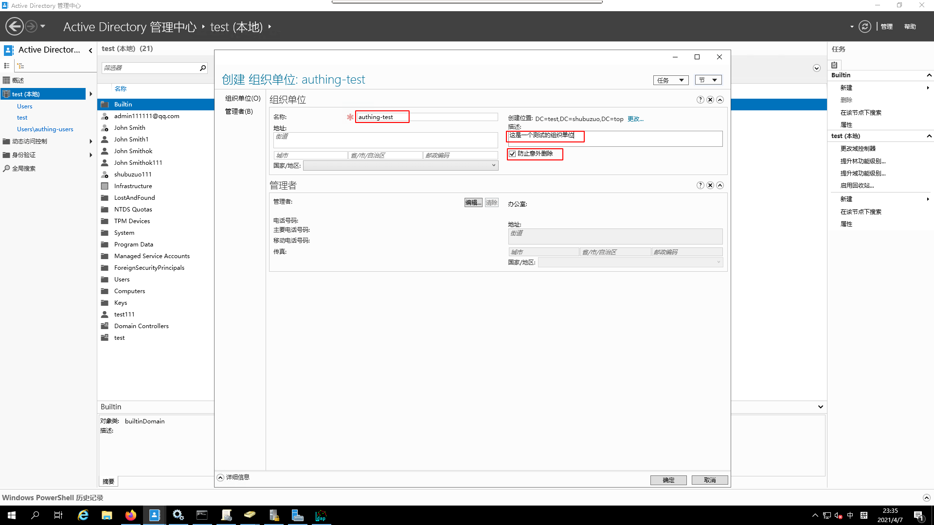Open the 任务 dropdown in the dialog

pos(670,80)
